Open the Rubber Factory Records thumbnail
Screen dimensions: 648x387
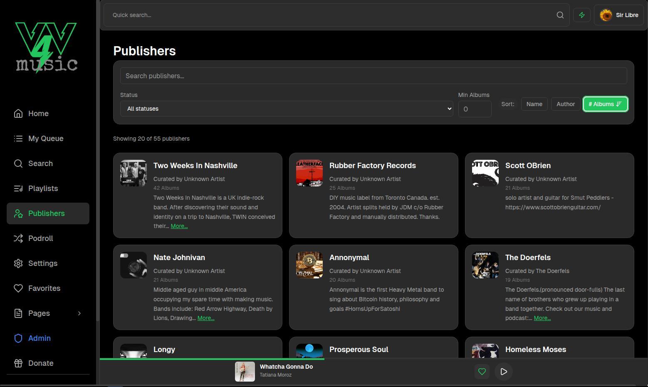tap(309, 173)
